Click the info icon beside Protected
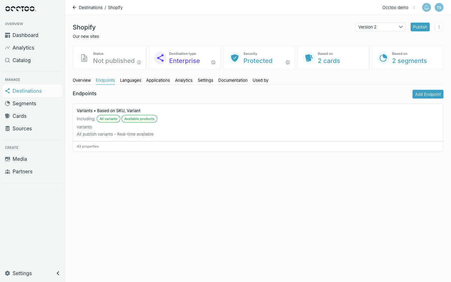 click(288, 62)
